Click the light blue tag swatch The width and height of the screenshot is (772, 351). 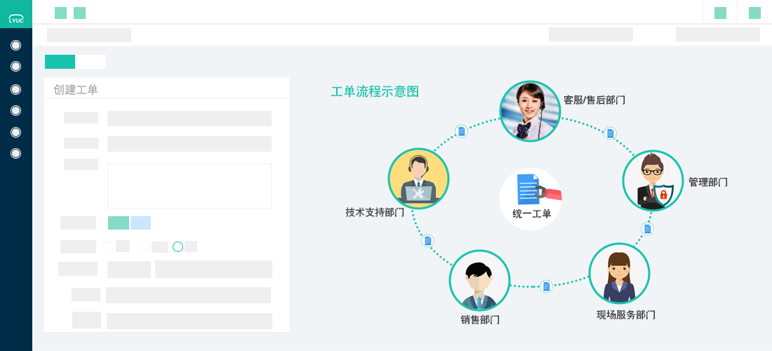pyautogui.click(x=140, y=223)
